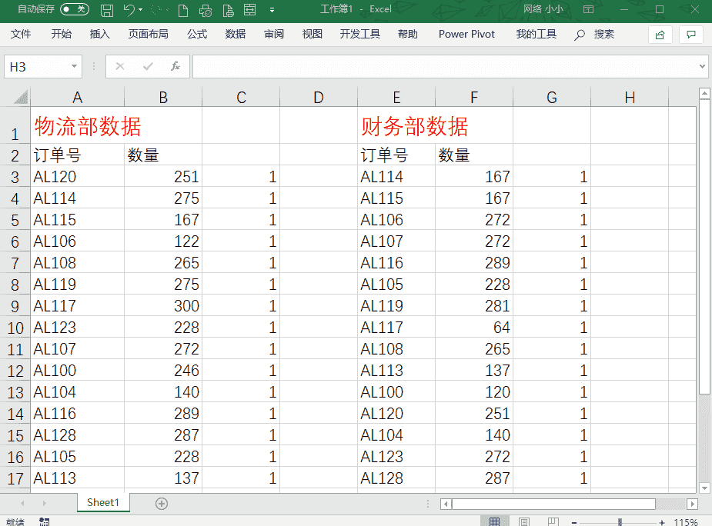Click the zoom slider handle
The height and width of the screenshot is (526, 712).
point(620,522)
